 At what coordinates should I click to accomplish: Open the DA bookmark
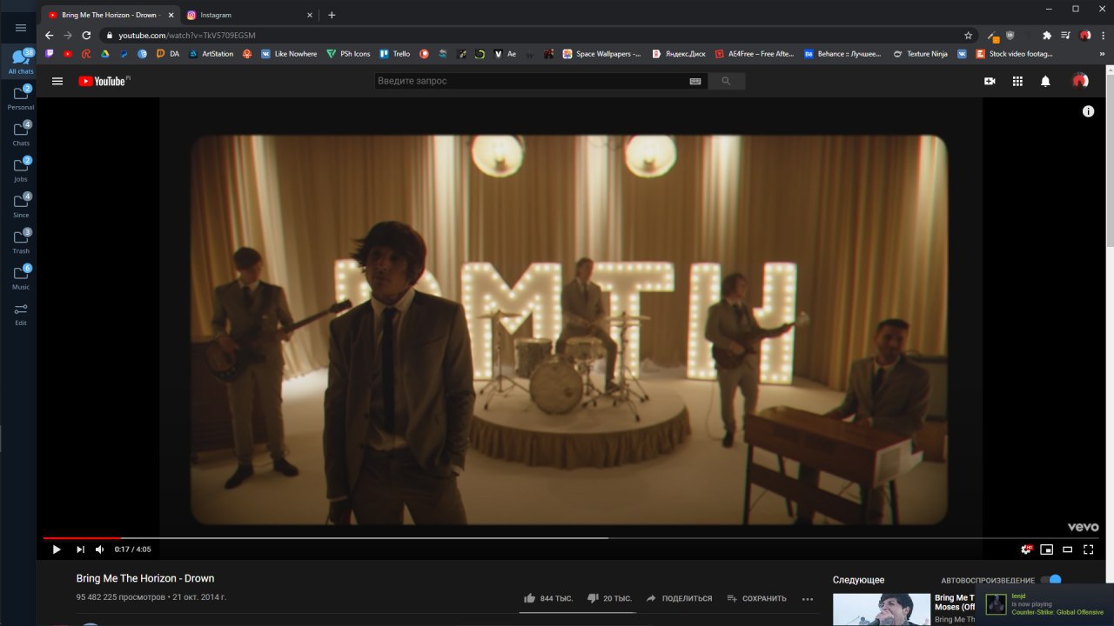pos(168,54)
